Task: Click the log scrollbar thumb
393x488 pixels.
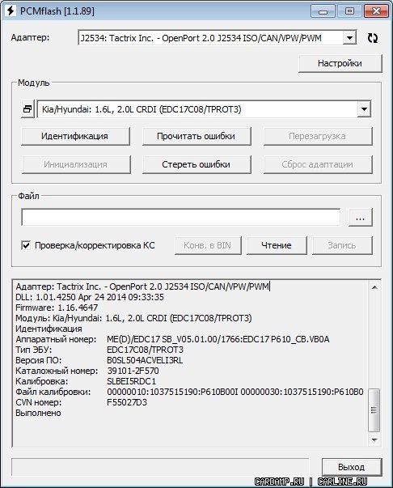Action: point(374,410)
